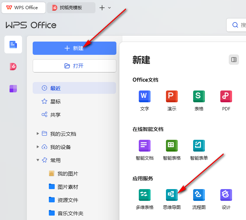Select the blue document icon in left rail
The image size is (246, 220).
[13, 45]
